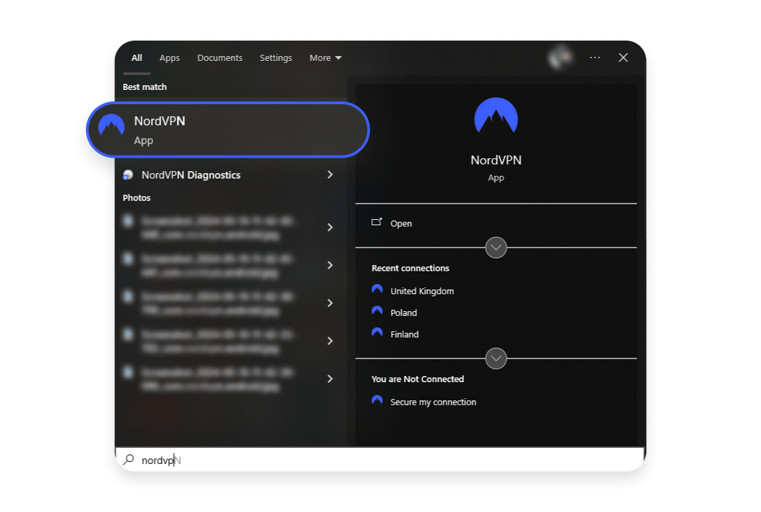Open the user account avatar
The height and width of the screenshot is (512, 761).
(x=560, y=57)
